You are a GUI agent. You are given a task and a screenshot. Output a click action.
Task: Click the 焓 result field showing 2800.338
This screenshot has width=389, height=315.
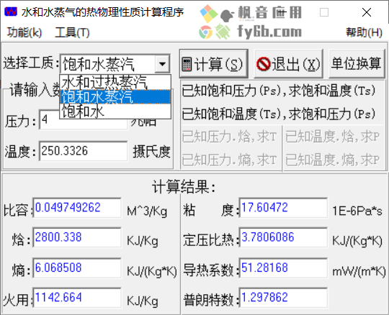pyautogui.click(x=77, y=237)
